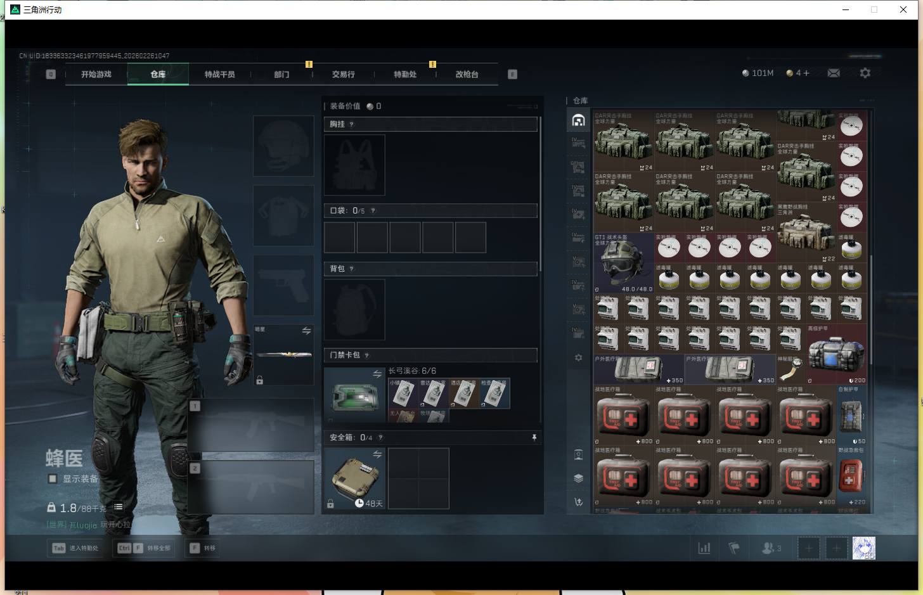Open the friends icon showing 3
Screen dimensions: 923x595
(x=771, y=548)
